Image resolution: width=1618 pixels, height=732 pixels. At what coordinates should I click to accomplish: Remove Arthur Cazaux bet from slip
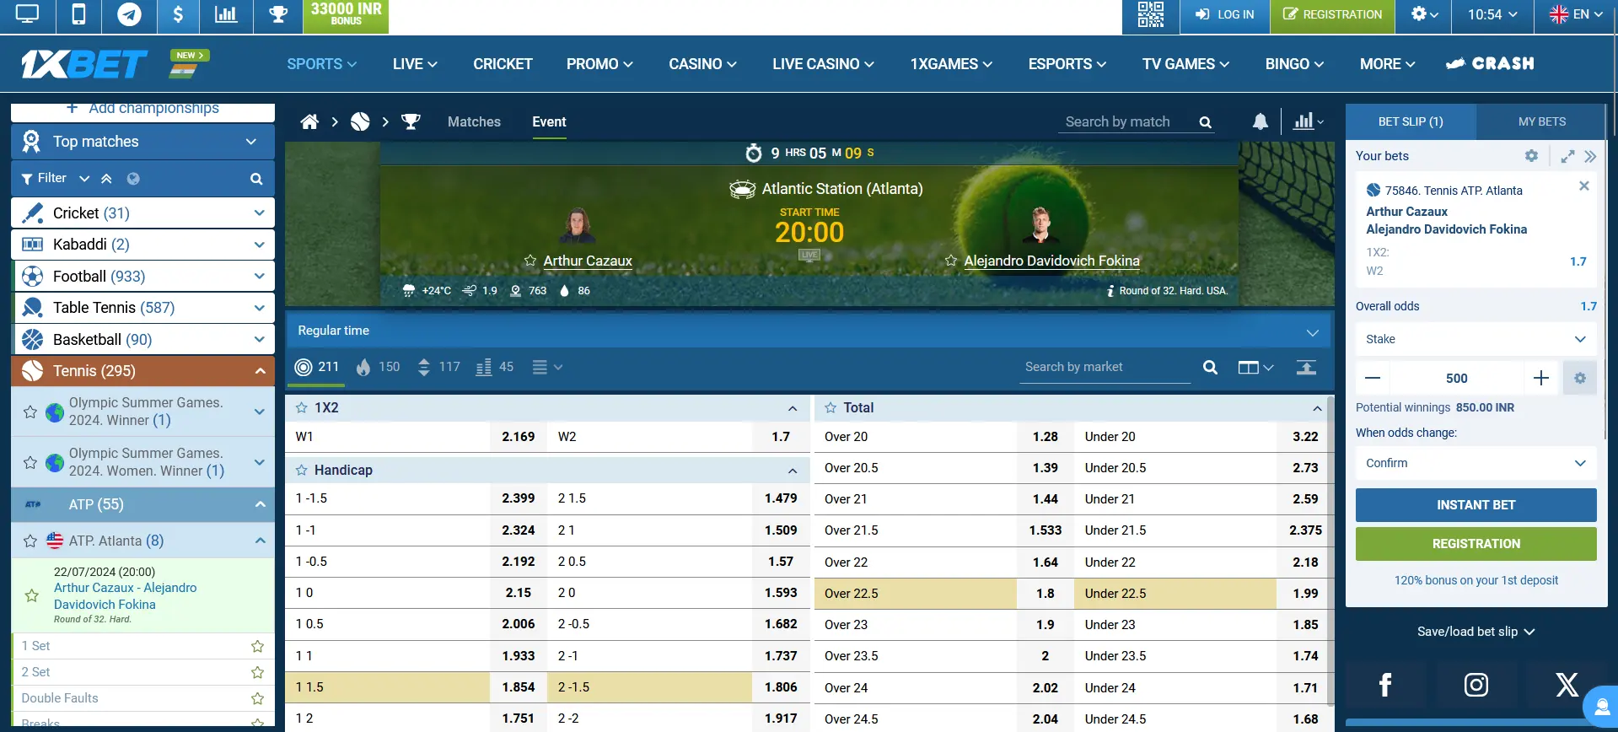pyautogui.click(x=1584, y=186)
